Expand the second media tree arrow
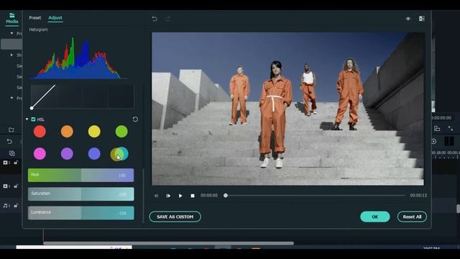This screenshot has height=259, width=460. click(x=11, y=55)
